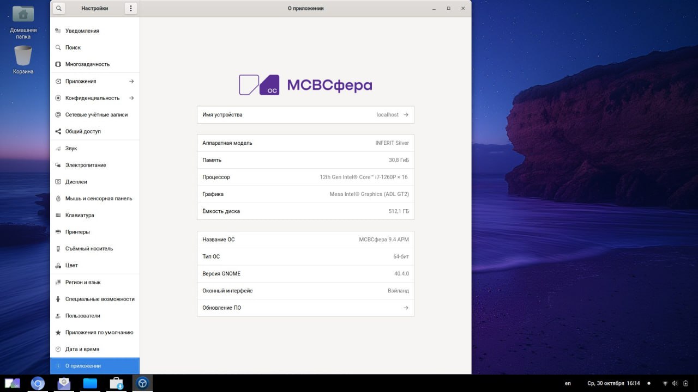Click the МСВСфера logo in About panel
The image size is (698, 392).
click(x=305, y=85)
